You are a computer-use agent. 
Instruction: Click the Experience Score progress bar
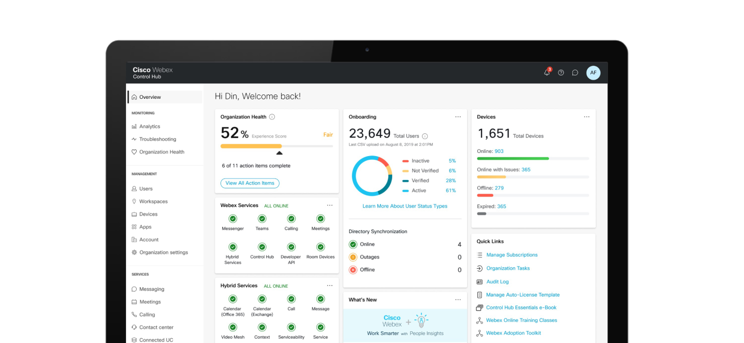(277, 145)
